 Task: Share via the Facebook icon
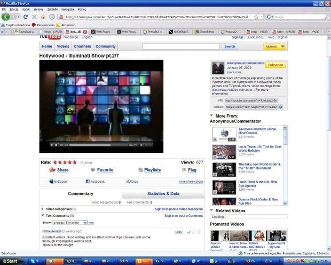[88, 181]
